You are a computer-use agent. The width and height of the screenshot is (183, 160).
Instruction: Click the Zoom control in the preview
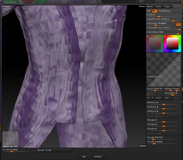tap(142, 6)
